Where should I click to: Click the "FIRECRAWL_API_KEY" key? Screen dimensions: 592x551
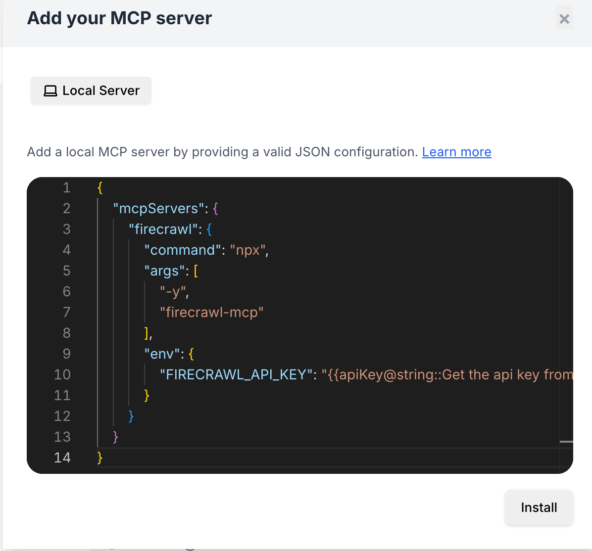tap(236, 374)
